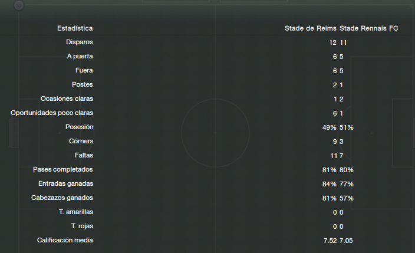Click the 7.52 average rating value
The image size is (415, 253).
[x=330, y=241]
